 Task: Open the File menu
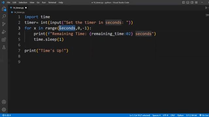point(8,3)
